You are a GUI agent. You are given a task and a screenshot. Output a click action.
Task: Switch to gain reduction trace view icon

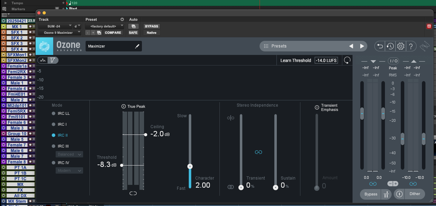[53, 60]
